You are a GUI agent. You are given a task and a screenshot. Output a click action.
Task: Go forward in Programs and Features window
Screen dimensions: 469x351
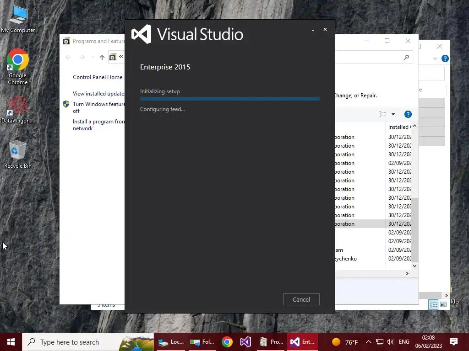click(x=82, y=57)
